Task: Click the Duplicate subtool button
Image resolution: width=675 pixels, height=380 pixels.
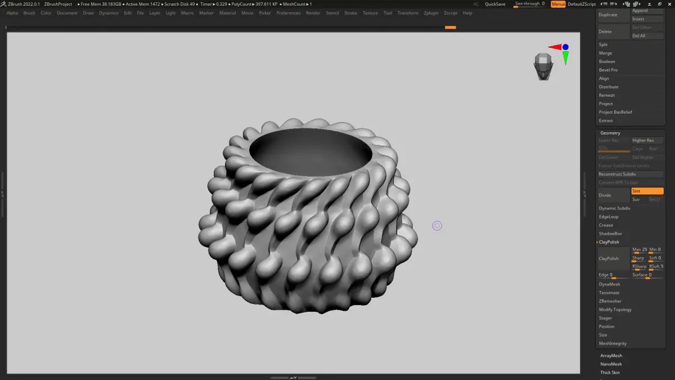Action: coord(613,15)
